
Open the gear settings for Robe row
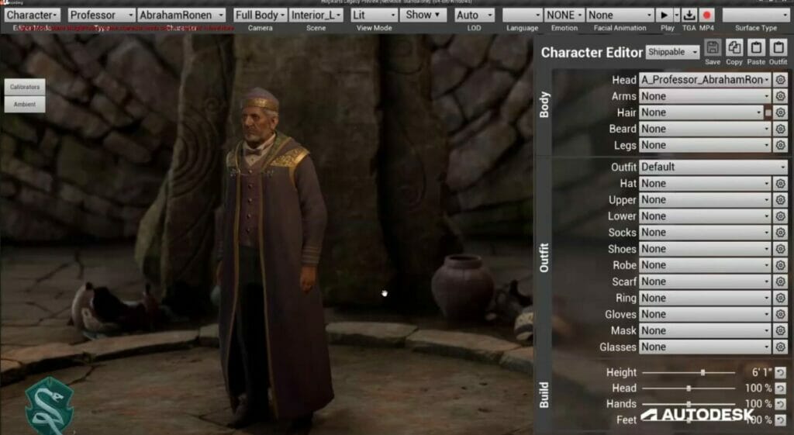(780, 265)
